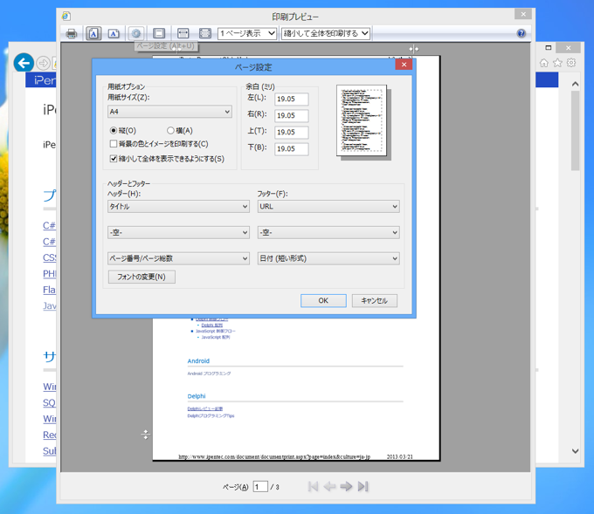Screen dimensions: 594x514
Task: Select portrait orientation toolbar icon
Action: coord(93,34)
